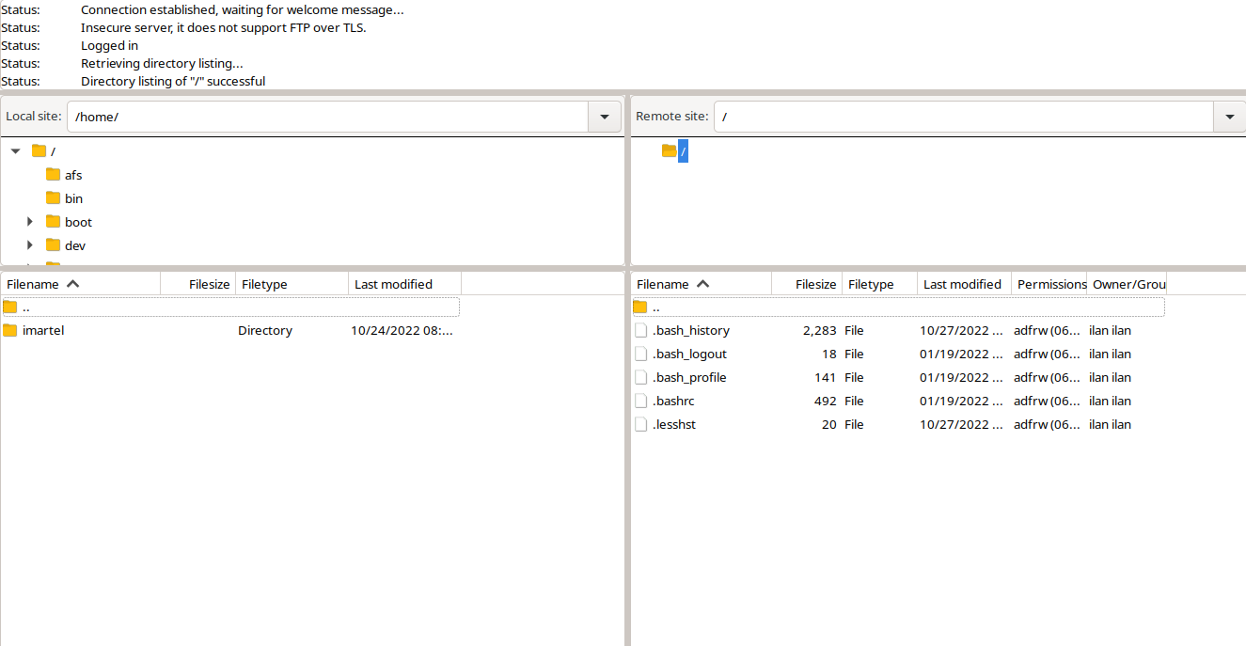Select the imartel directory row

click(x=230, y=330)
